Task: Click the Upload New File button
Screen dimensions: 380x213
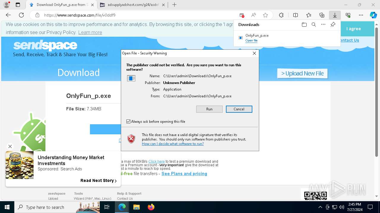Action: pyautogui.click(x=302, y=73)
